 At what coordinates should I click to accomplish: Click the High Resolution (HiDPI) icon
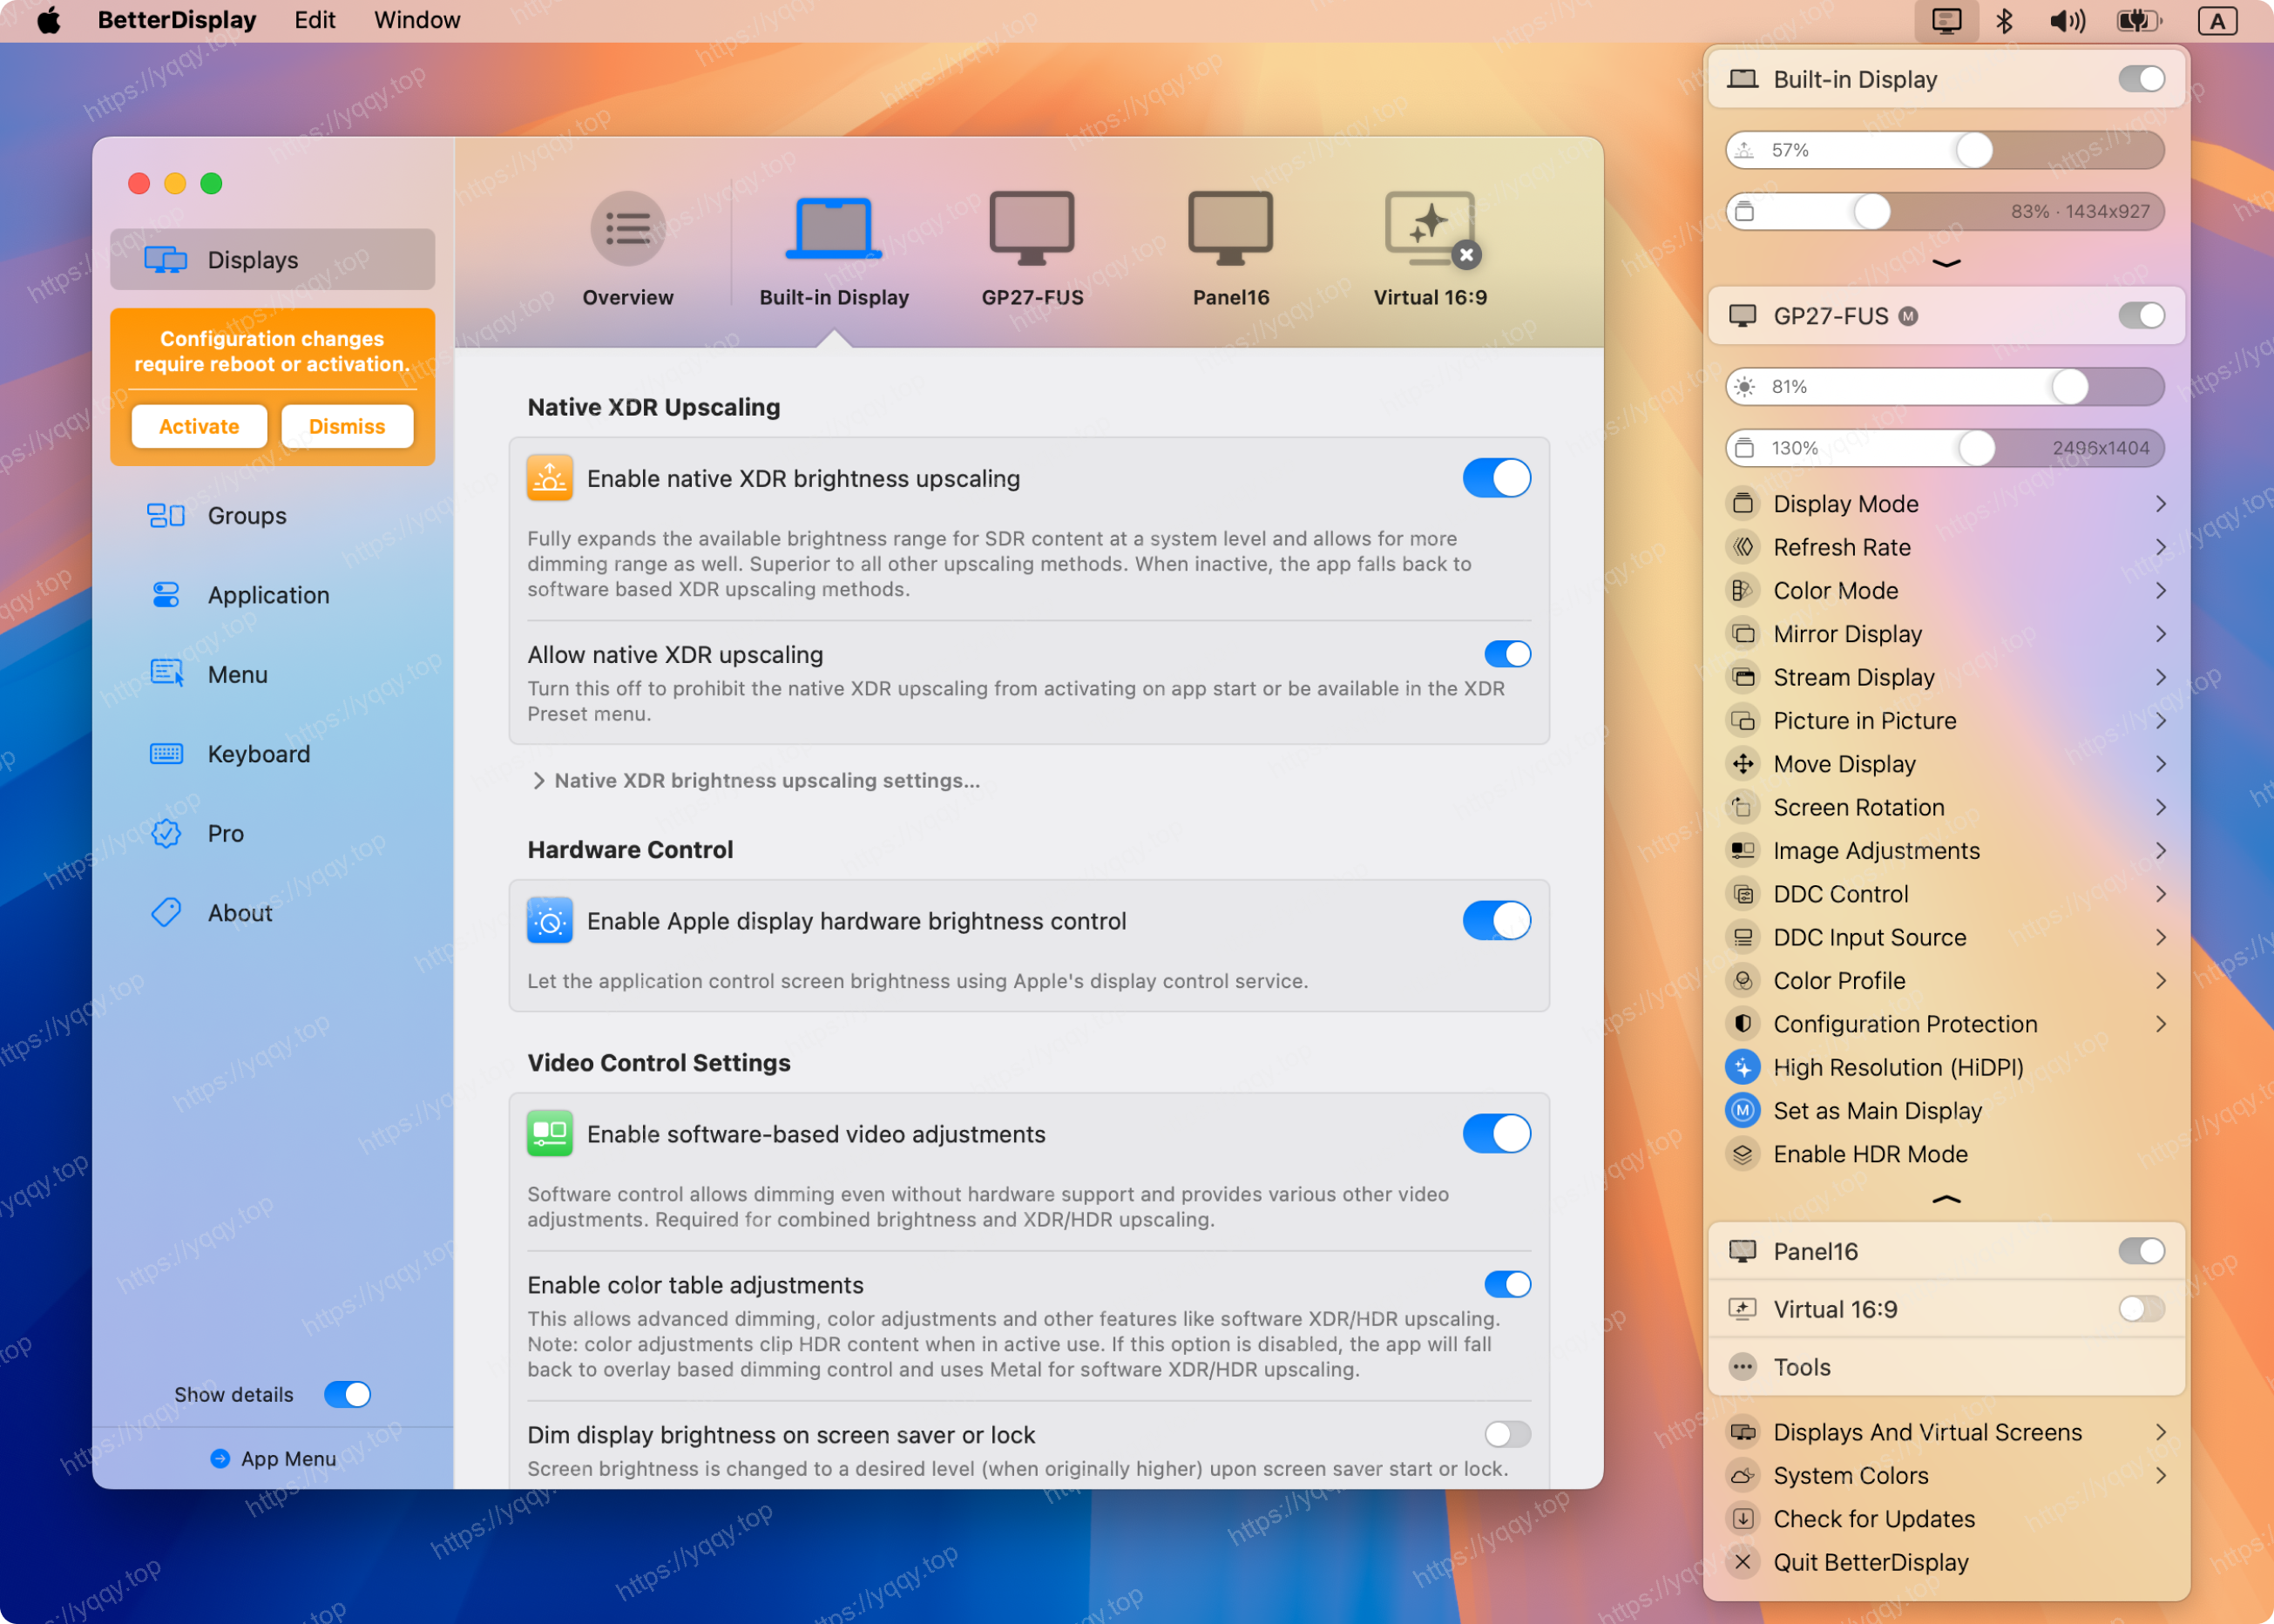[1742, 1067]
